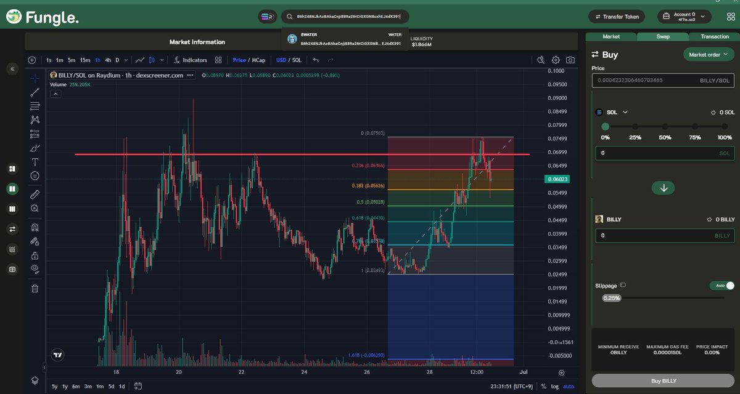Screen dimensions: 740x394
Task: Select the brush drawing tool
Action: [x=35, y=148]
